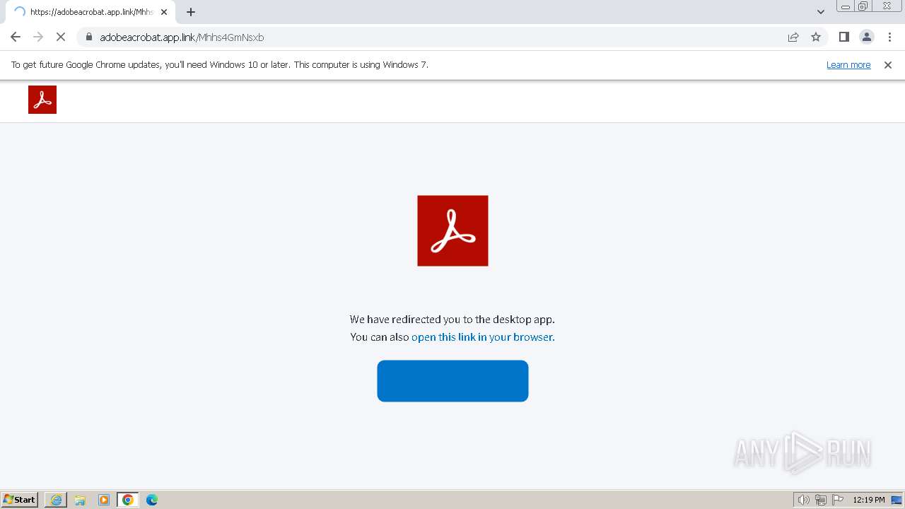Go back to the previous page
This screenshot has height=509, width=905.
pyautogui.click(x=16, y=37)
